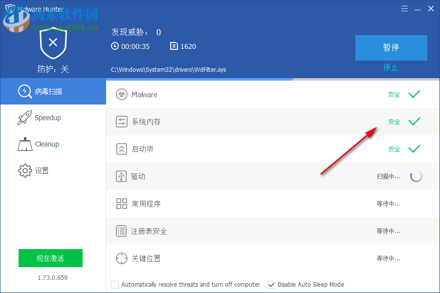The image size is (440, 293).
Task: Disable the Auto Sleep Mode checkbox
Action: pyautogui.click(x=271, y=284)
